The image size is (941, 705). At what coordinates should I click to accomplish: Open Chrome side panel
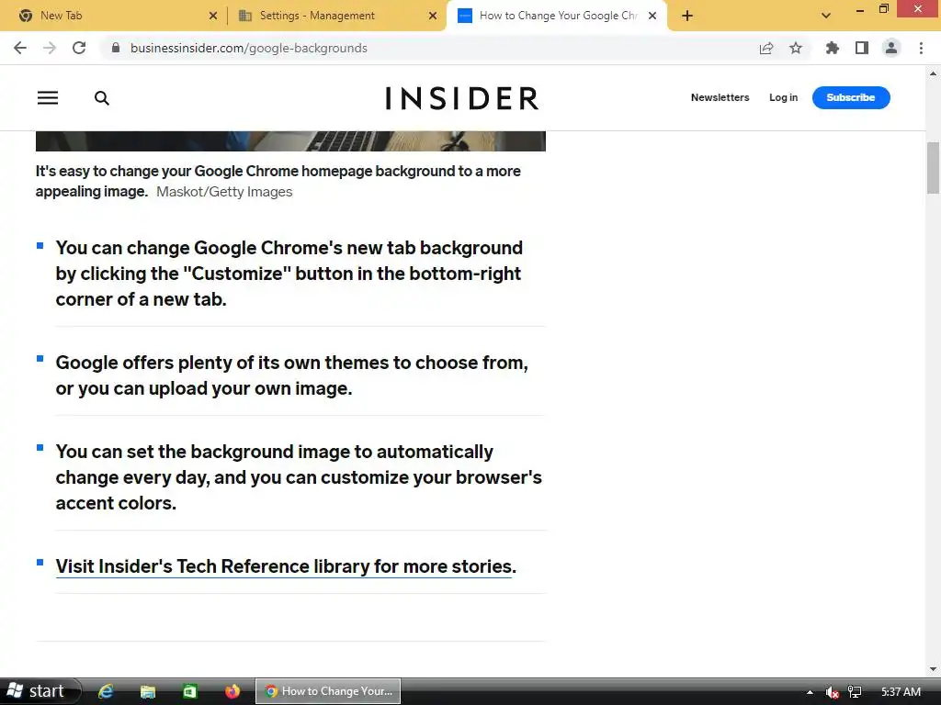click(x=862, y=48)
